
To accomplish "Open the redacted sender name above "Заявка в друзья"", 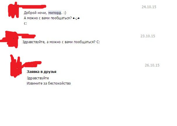I will coord(32,64).
